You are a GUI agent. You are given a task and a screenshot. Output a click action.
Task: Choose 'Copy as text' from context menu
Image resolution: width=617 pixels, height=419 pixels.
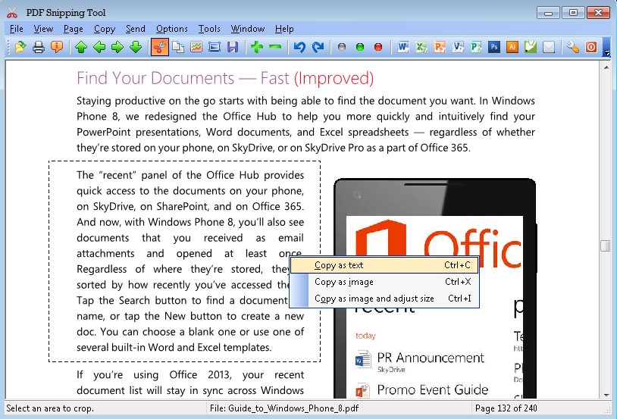pos(339,265)
